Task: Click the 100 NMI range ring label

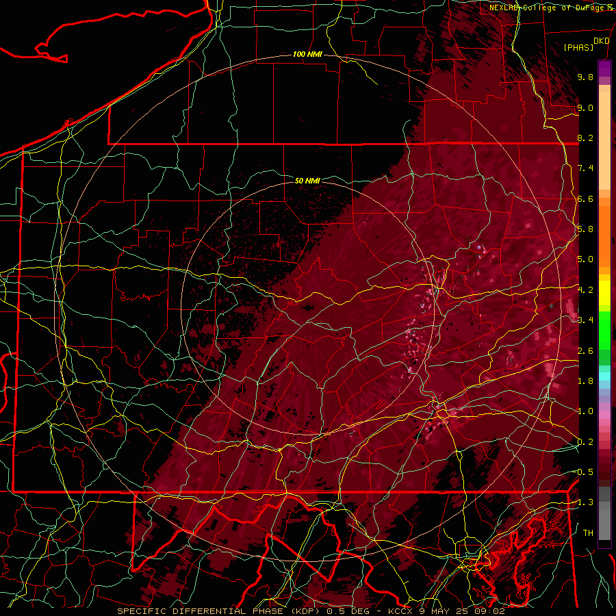Action: (307, 54)
